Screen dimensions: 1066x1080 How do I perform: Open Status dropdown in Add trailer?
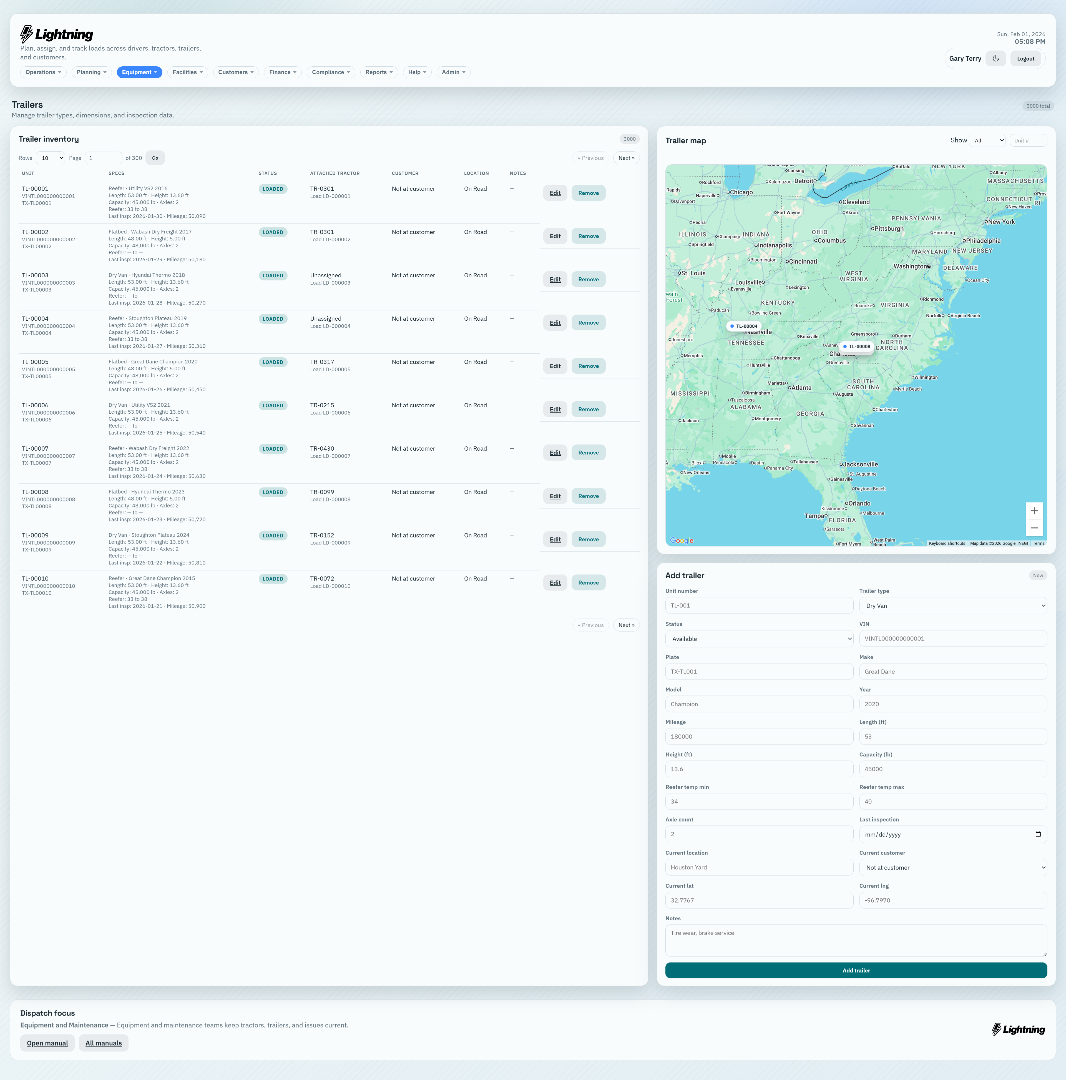pos(759,638)
